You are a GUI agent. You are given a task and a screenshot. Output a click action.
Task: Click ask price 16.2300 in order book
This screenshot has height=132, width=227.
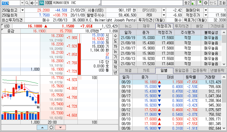tap(57, 36)
